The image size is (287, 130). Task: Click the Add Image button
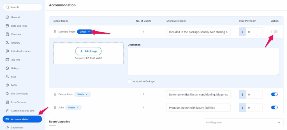tap(88, 51)
